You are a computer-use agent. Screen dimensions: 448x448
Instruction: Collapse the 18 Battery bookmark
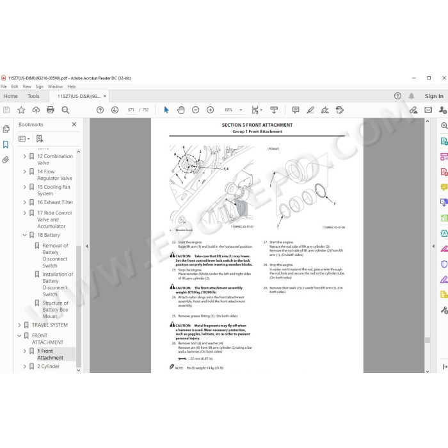24,235
